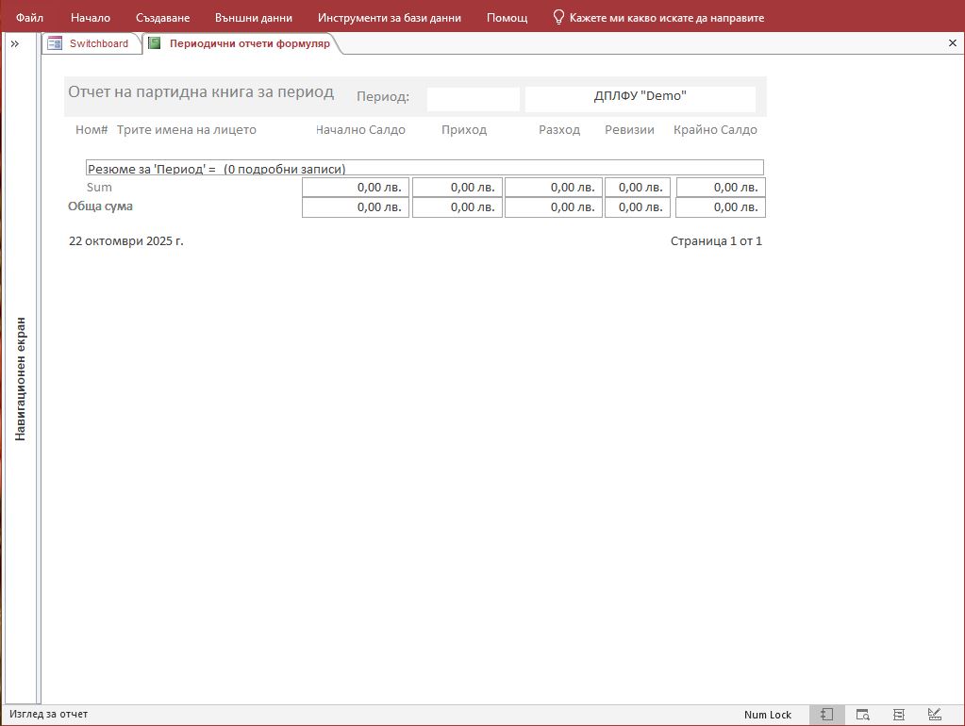Open Инструменти за бази данни tab
Viewport: 965px width, 726px height.
(x=390, y=18)
